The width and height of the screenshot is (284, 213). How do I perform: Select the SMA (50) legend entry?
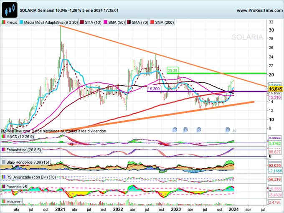tap(114, 23)
